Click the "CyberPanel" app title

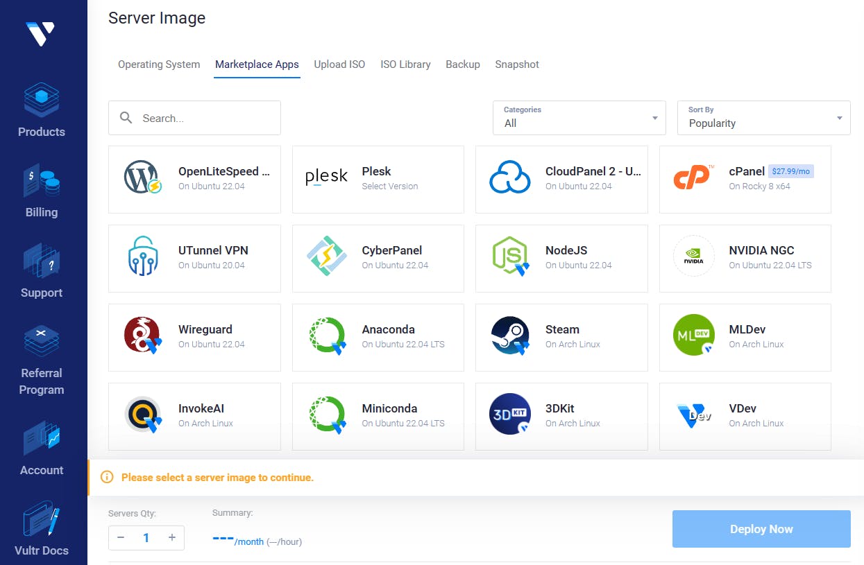[x=392, y=250]
